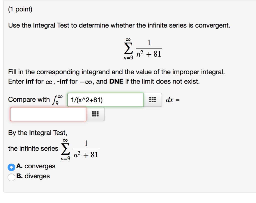Click the (1 point) heading text
Viewport: 256px width, 203px height.
pos(20,9)
